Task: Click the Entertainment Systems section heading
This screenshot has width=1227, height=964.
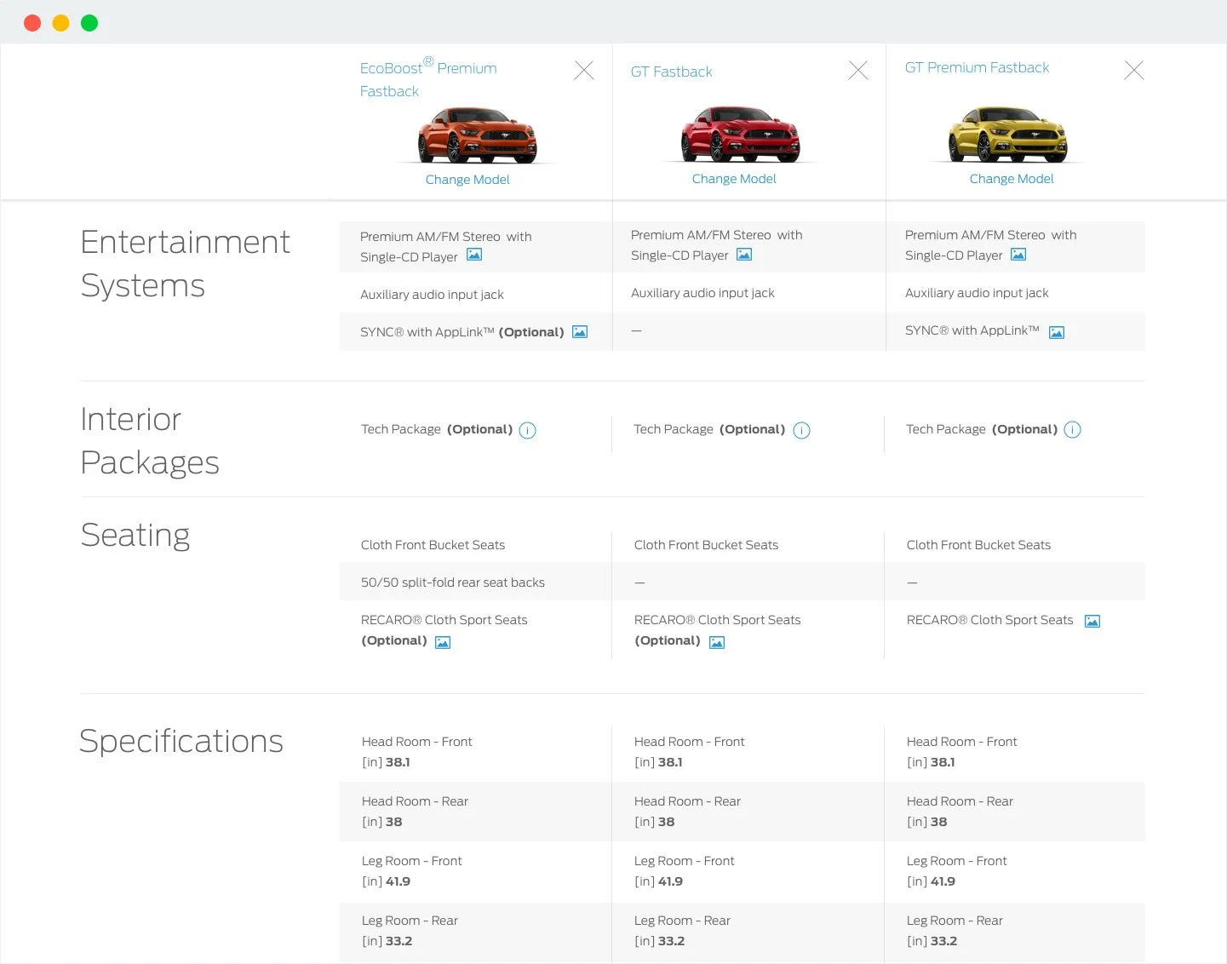Action: coord(185,263)
